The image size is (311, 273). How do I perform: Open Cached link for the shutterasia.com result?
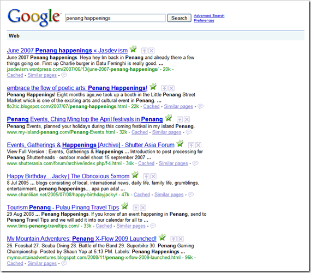click(x=146, y=163)
